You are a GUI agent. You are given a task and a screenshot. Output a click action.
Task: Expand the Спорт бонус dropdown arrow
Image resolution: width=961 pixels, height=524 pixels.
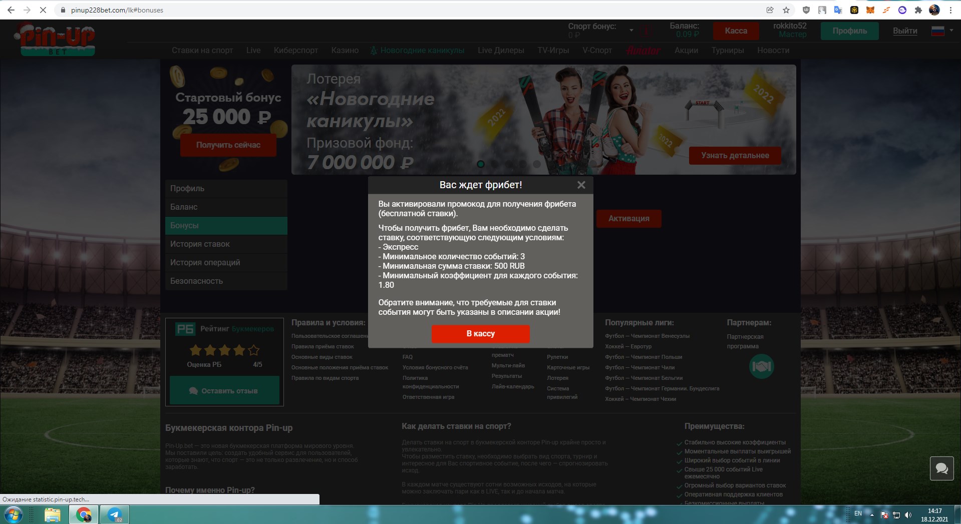pos(631,31)
